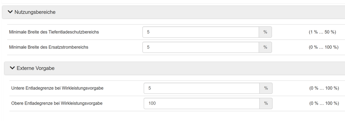Click the Nutzungsbereiche header title
This screenshot has width=345, height=121.
click(35, 12)
